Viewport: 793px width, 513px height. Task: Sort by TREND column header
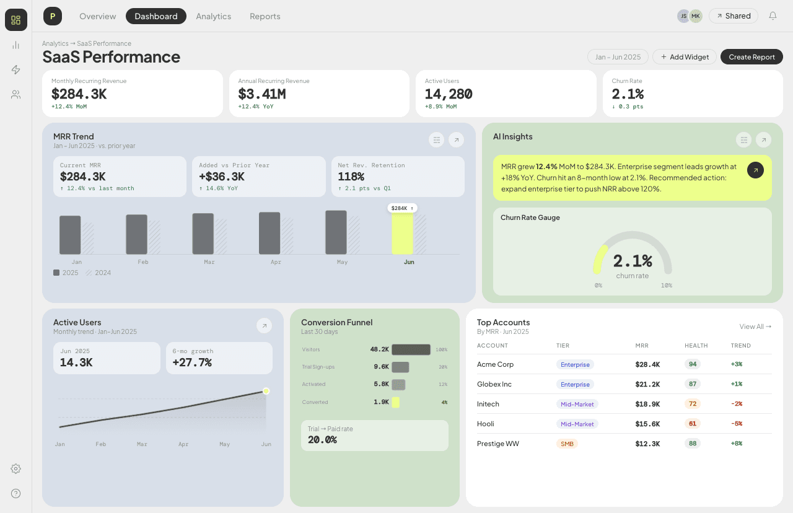click(741, 346)
